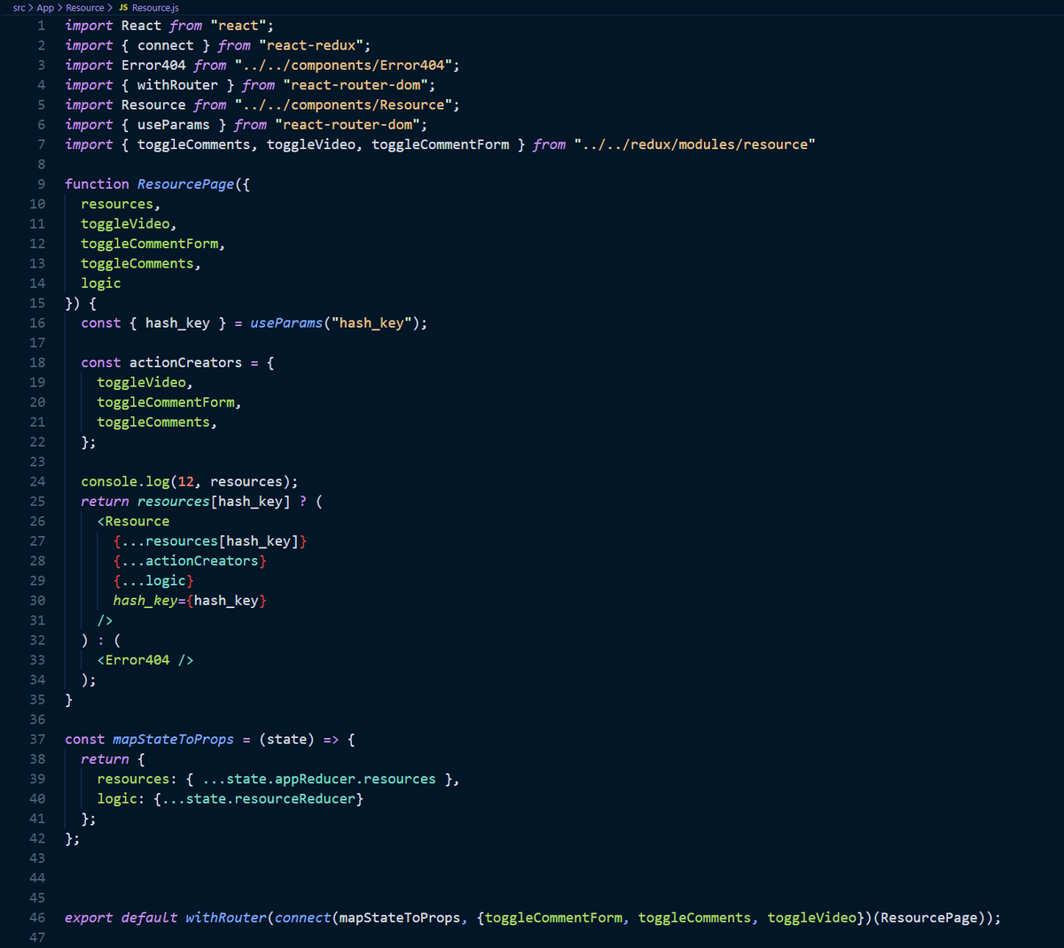
Task: Click the ResourcePage function name on line 9
Action: click(185, 184)
